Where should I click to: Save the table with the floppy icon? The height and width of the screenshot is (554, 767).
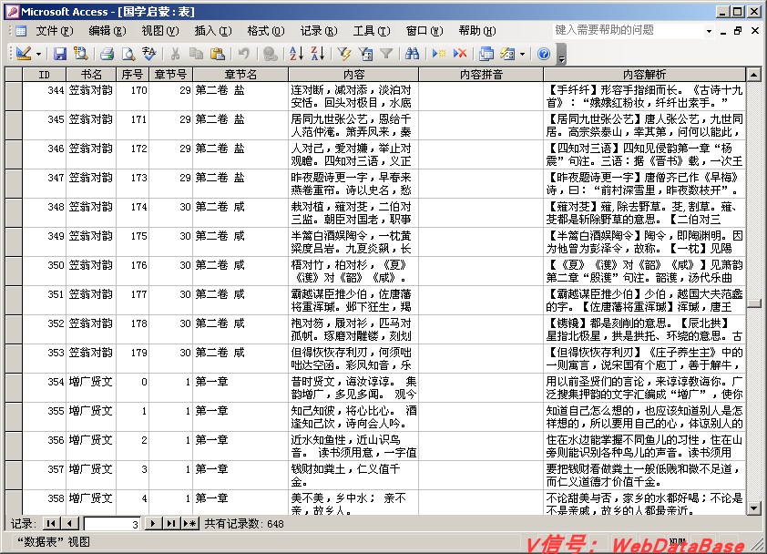pos(60,54)
